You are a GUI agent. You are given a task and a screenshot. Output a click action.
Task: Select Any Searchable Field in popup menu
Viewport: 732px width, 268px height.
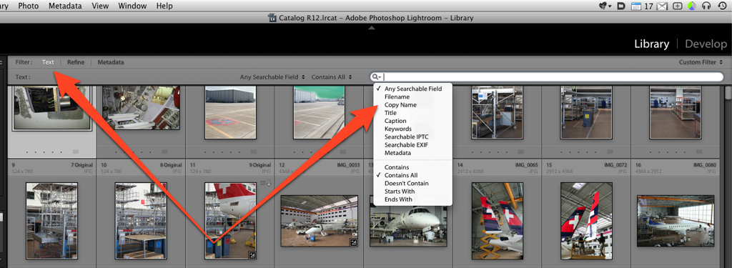[x=412, y=89]
